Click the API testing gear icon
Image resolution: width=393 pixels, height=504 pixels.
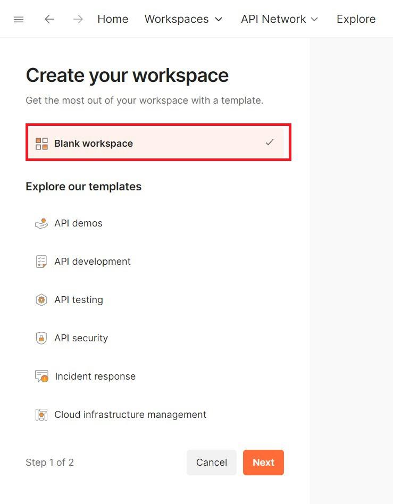[41, 300]
